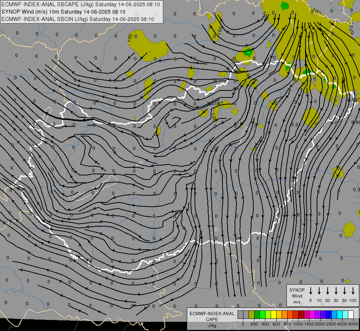This screenshot has width=360, height=331.
Task: Click the 'm/s' wind unit label
Action: [297, 302]
